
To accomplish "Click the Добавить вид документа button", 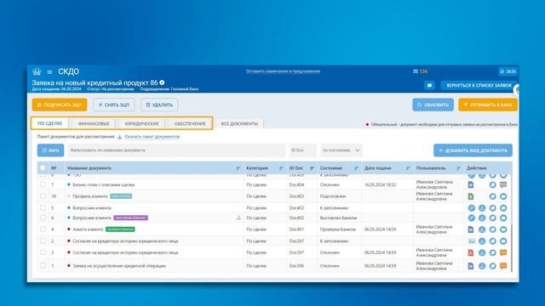I will [x=473, y=150].
